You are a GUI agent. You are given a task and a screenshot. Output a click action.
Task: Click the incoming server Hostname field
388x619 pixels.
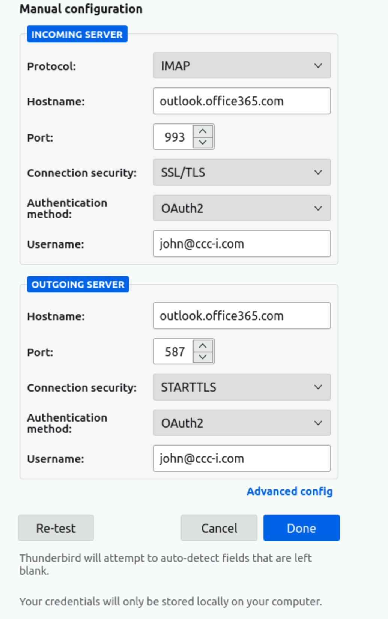(242, 101)
